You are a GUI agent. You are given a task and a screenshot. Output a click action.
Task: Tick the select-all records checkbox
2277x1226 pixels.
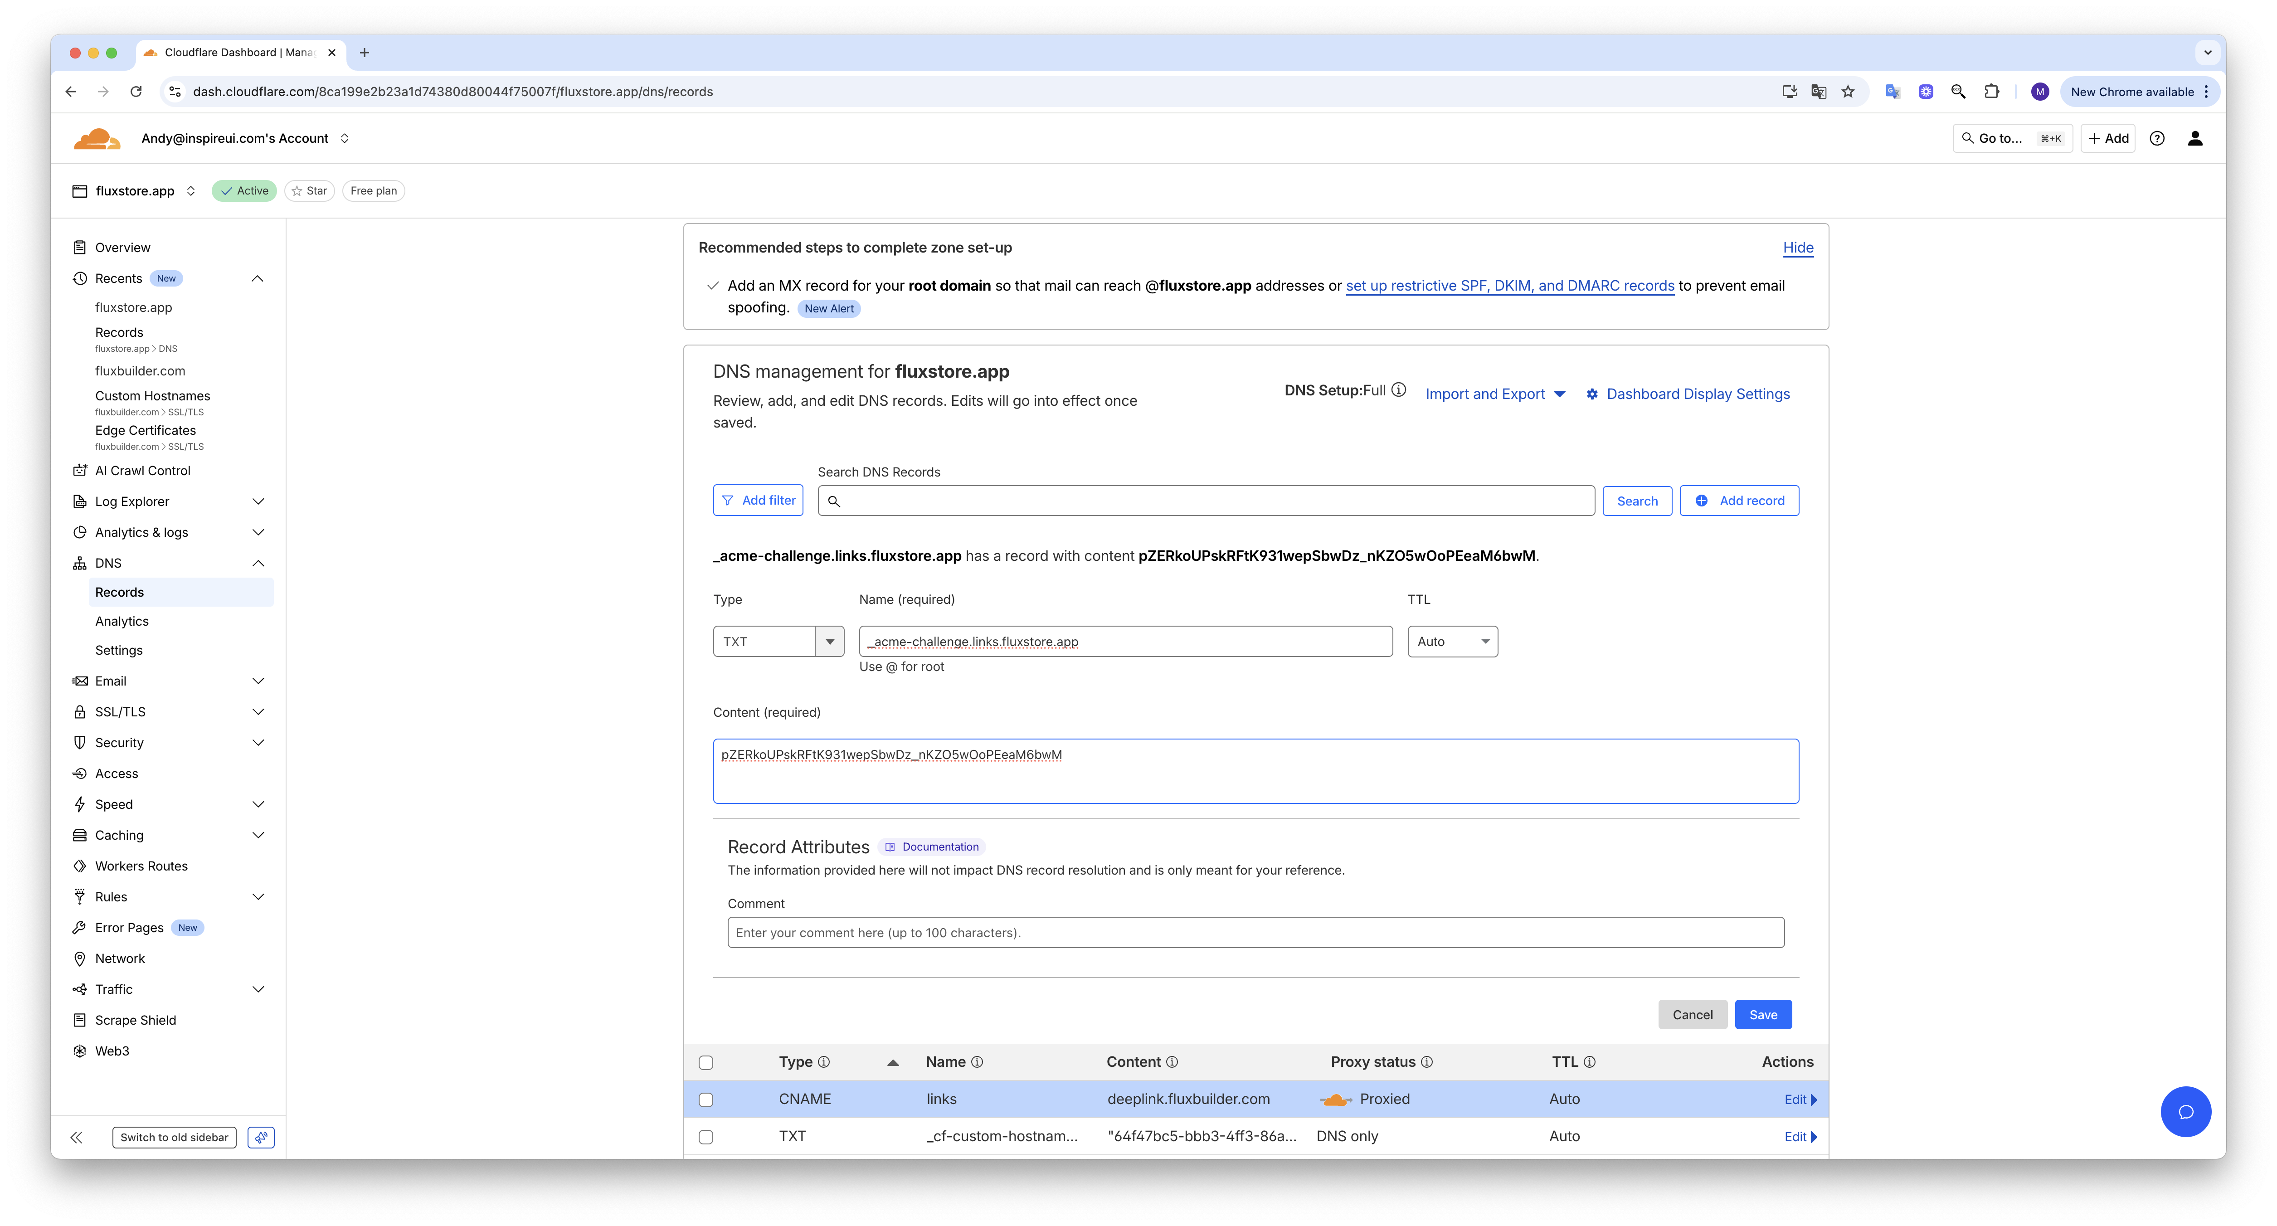coord(705,1062)
